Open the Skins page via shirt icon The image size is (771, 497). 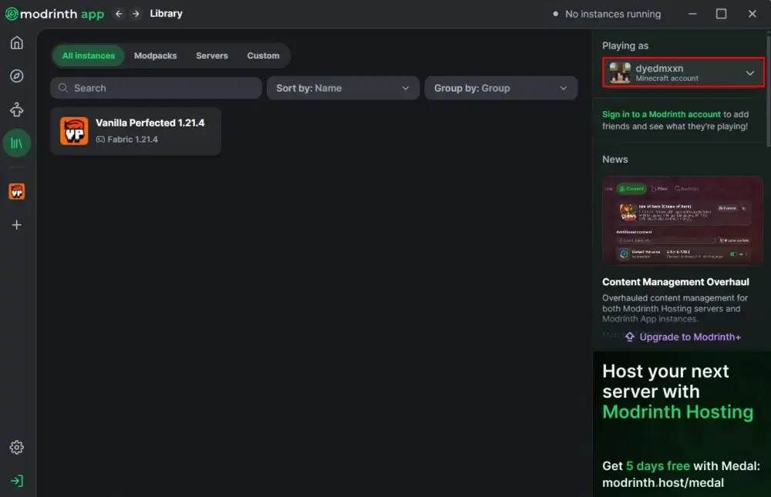point(17,109)
